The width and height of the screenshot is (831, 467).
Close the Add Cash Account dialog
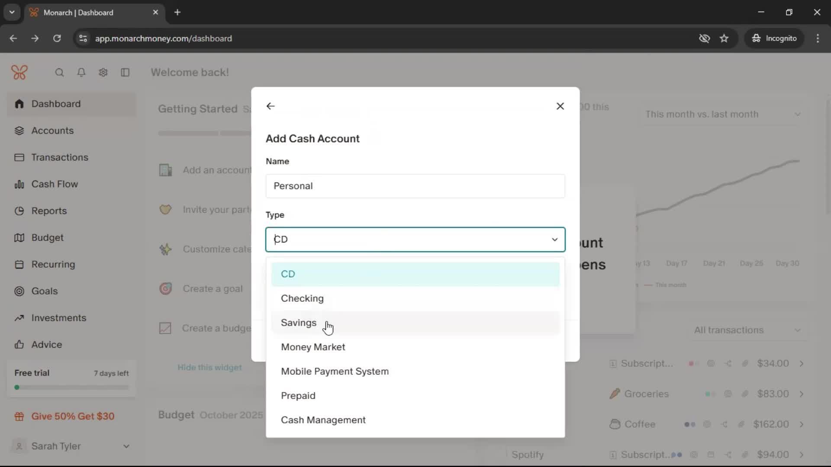click(560, 106)
